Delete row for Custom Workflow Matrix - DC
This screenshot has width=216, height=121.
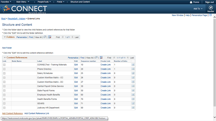(133, 82)
